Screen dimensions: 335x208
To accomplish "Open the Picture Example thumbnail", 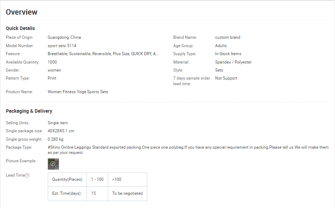I will 53,164.
